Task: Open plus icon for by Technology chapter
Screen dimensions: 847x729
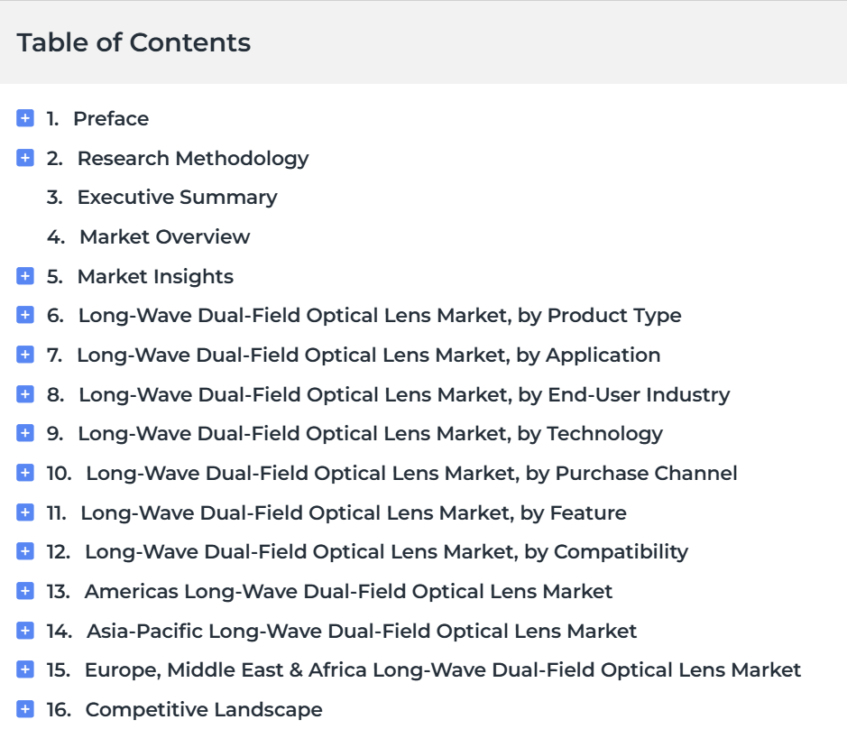Action: [x=25, y=433]
